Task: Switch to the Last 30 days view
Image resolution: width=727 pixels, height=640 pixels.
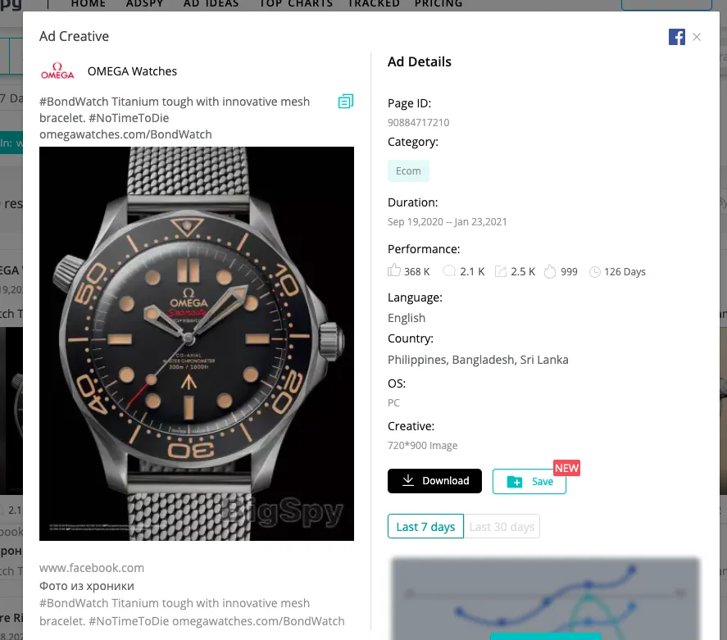Action: tap(502, 526)
